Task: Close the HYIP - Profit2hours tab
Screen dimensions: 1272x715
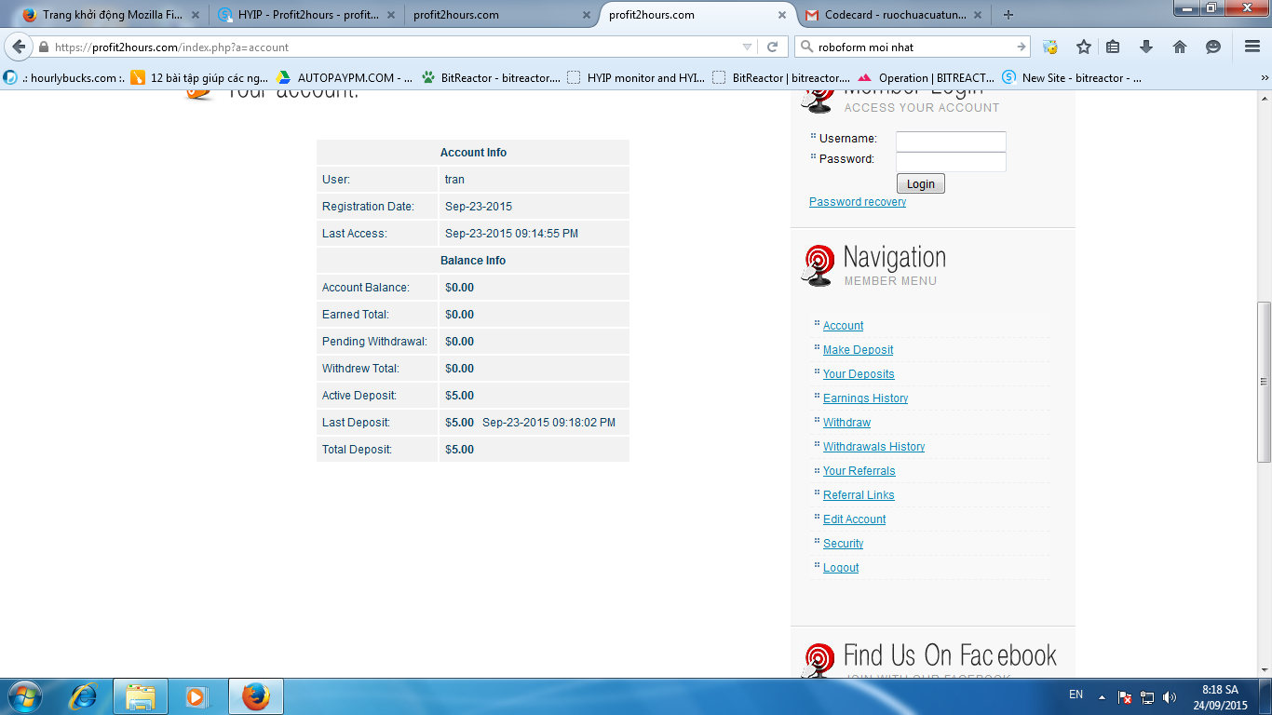Action: click(390, 15)
